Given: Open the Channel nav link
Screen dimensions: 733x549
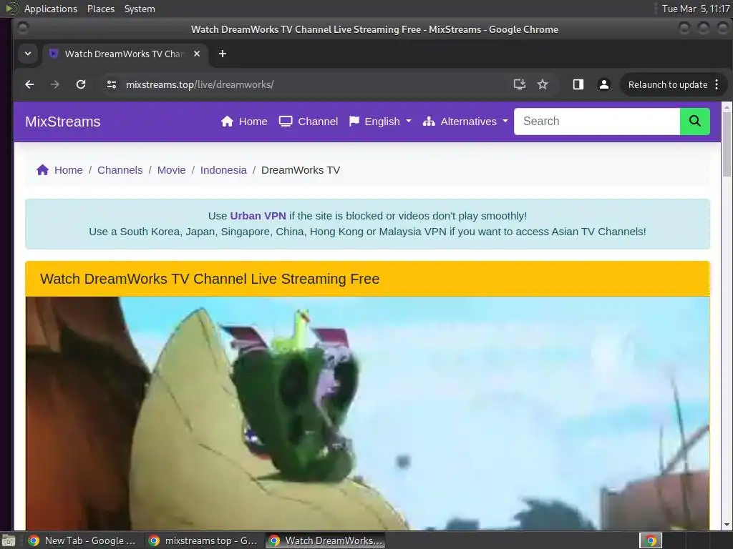Looking at the screenshot, I should click(308, 122).
